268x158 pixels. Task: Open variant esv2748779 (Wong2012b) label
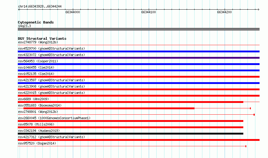38,42
